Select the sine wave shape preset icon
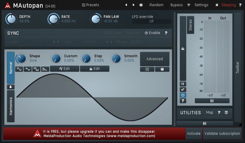This screenshot has height=143, width=245. point(19,69)
